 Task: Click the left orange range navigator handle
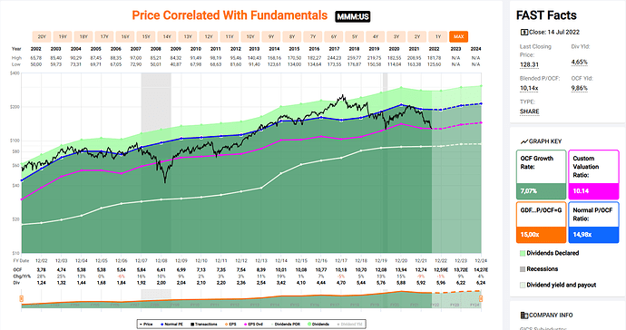point(22,298)
